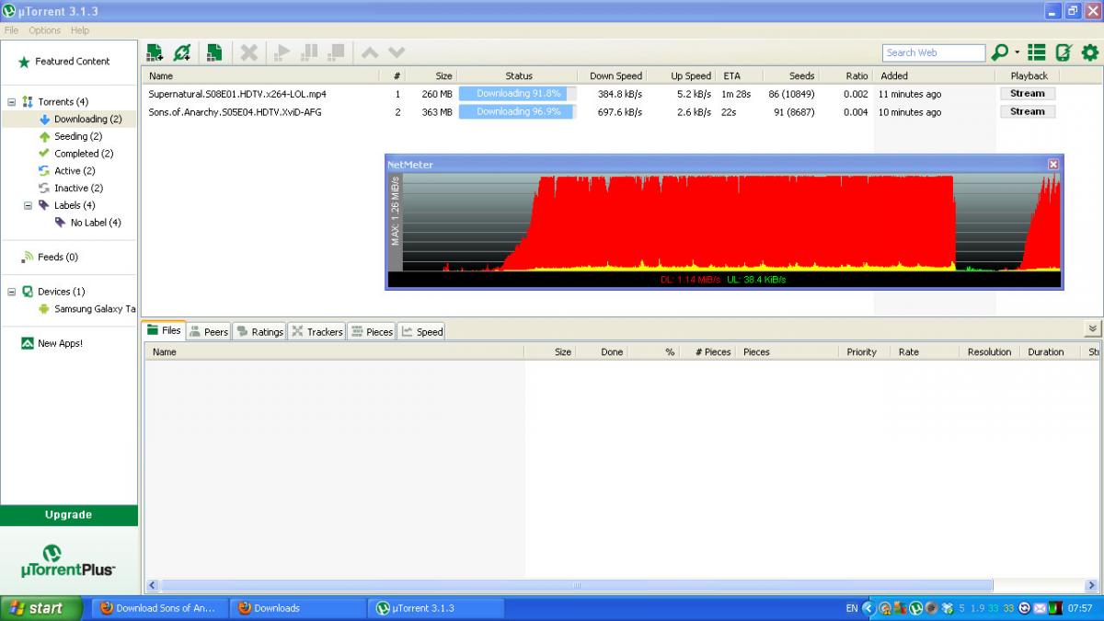1104x621 pixels.
Task: Switch to the Trackers tab
Action: [x=317, y=331]
